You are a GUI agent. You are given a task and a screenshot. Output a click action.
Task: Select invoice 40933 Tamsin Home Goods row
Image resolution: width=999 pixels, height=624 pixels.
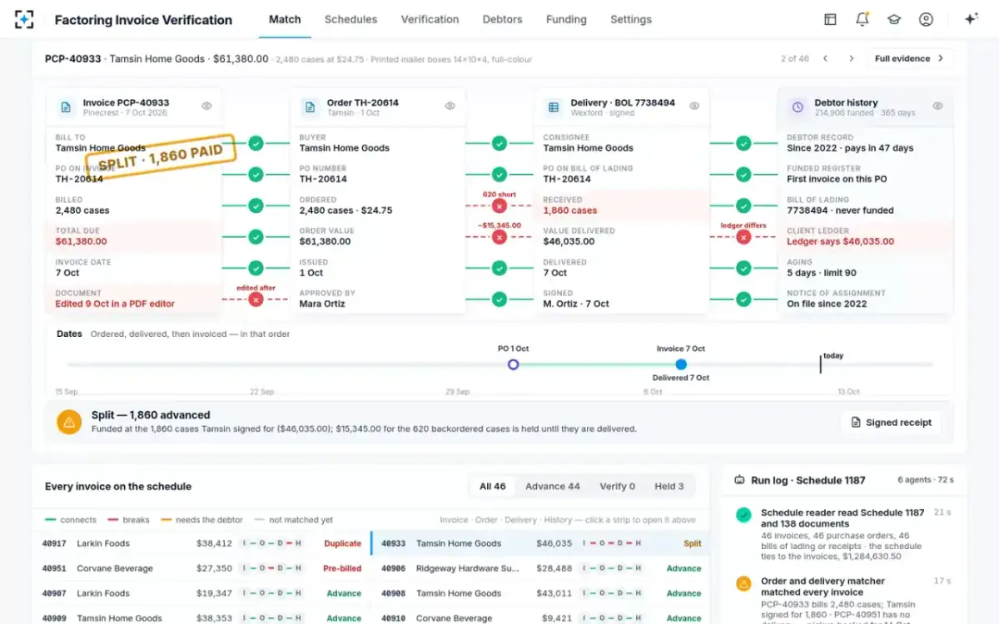click(x=539, y=543)
